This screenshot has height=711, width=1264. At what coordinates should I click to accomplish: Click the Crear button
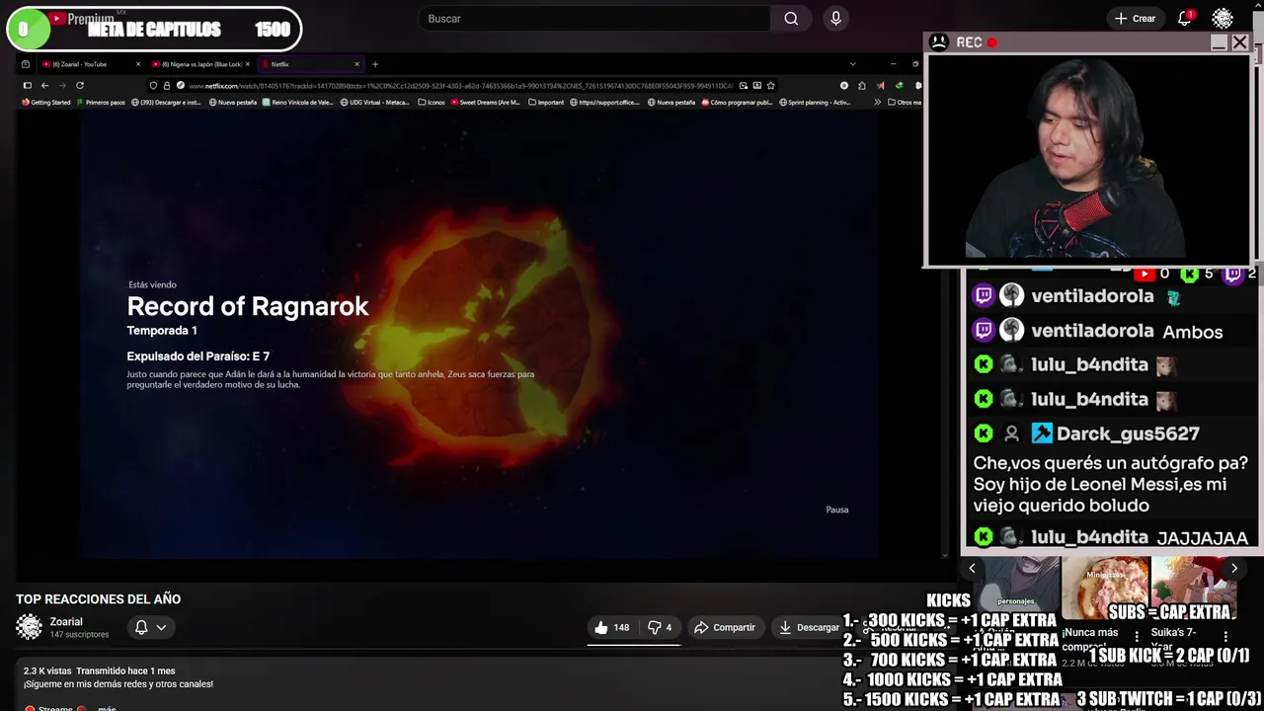[1135, 19]
